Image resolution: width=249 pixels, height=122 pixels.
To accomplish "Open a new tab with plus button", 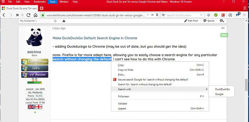I will tap(41, 8).
